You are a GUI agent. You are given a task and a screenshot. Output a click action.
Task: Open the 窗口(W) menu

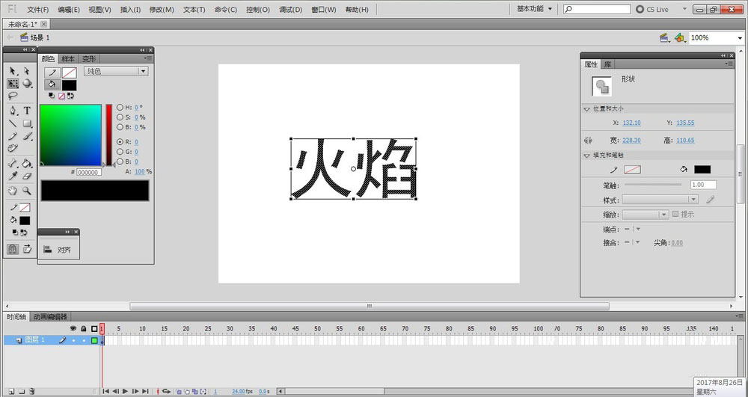323,10
